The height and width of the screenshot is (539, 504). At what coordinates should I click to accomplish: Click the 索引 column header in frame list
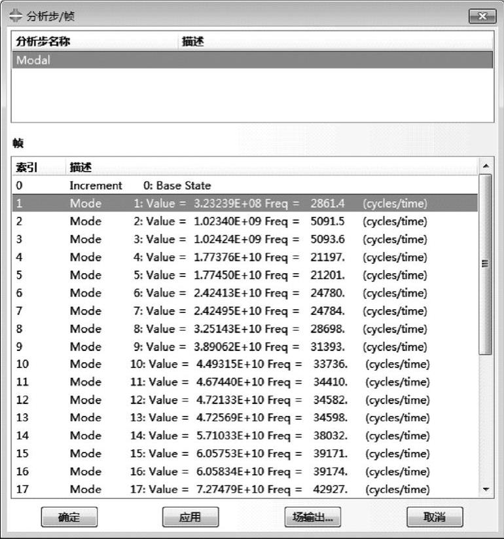[39, 168]
